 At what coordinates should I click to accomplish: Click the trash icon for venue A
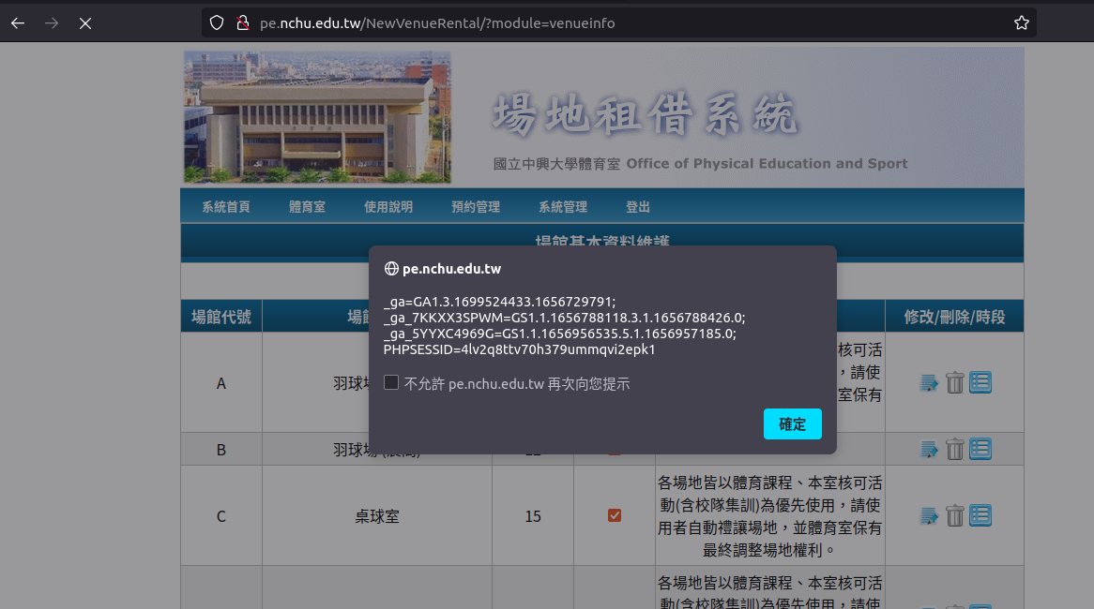954,382
